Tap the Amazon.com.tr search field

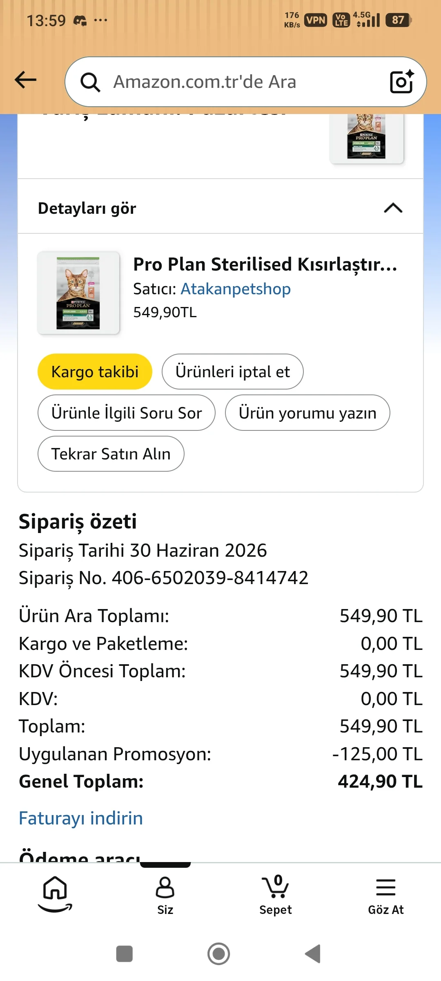click(246, 82)
